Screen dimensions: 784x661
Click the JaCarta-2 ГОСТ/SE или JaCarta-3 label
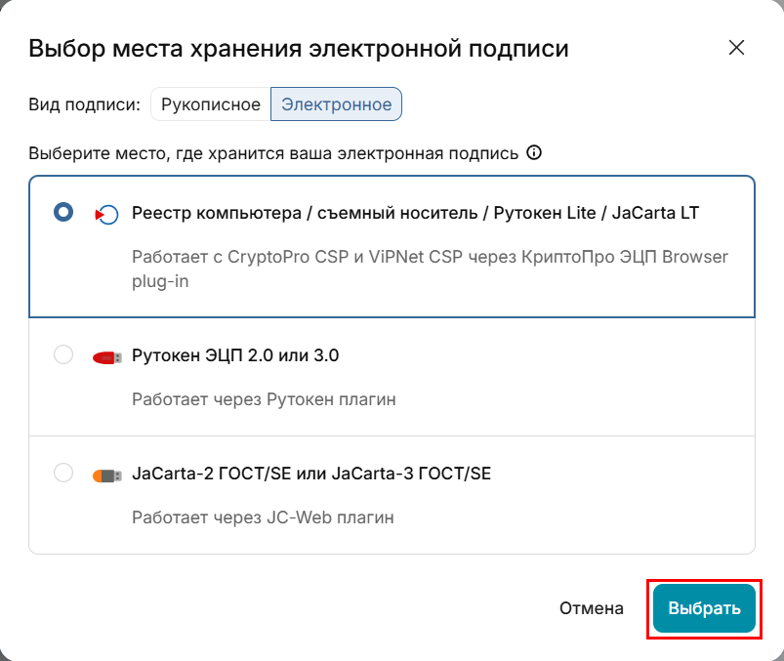(x=311, y=475)
